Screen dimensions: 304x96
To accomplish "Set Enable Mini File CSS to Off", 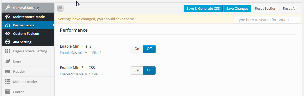I will 149,70.
